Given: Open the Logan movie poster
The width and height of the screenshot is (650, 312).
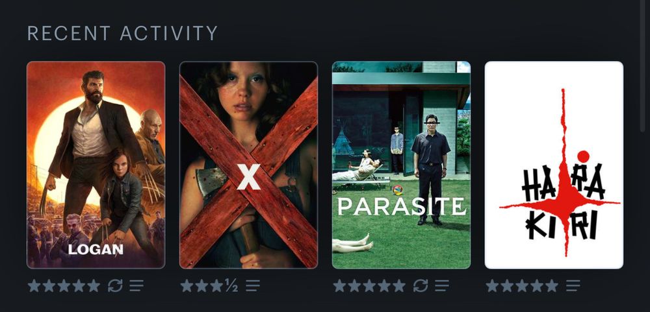Looking at the screenshot, I should click(96, 165).
